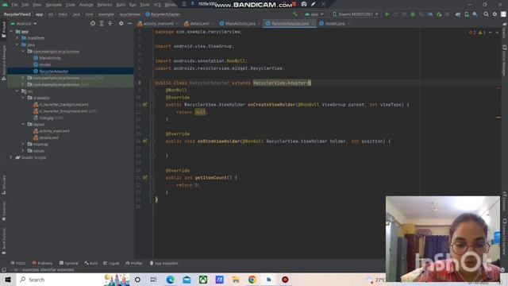Open IDE settings gear in top toolbar
Image resolution: width=508 pixels, height=286 pixels.
[495, 14]
